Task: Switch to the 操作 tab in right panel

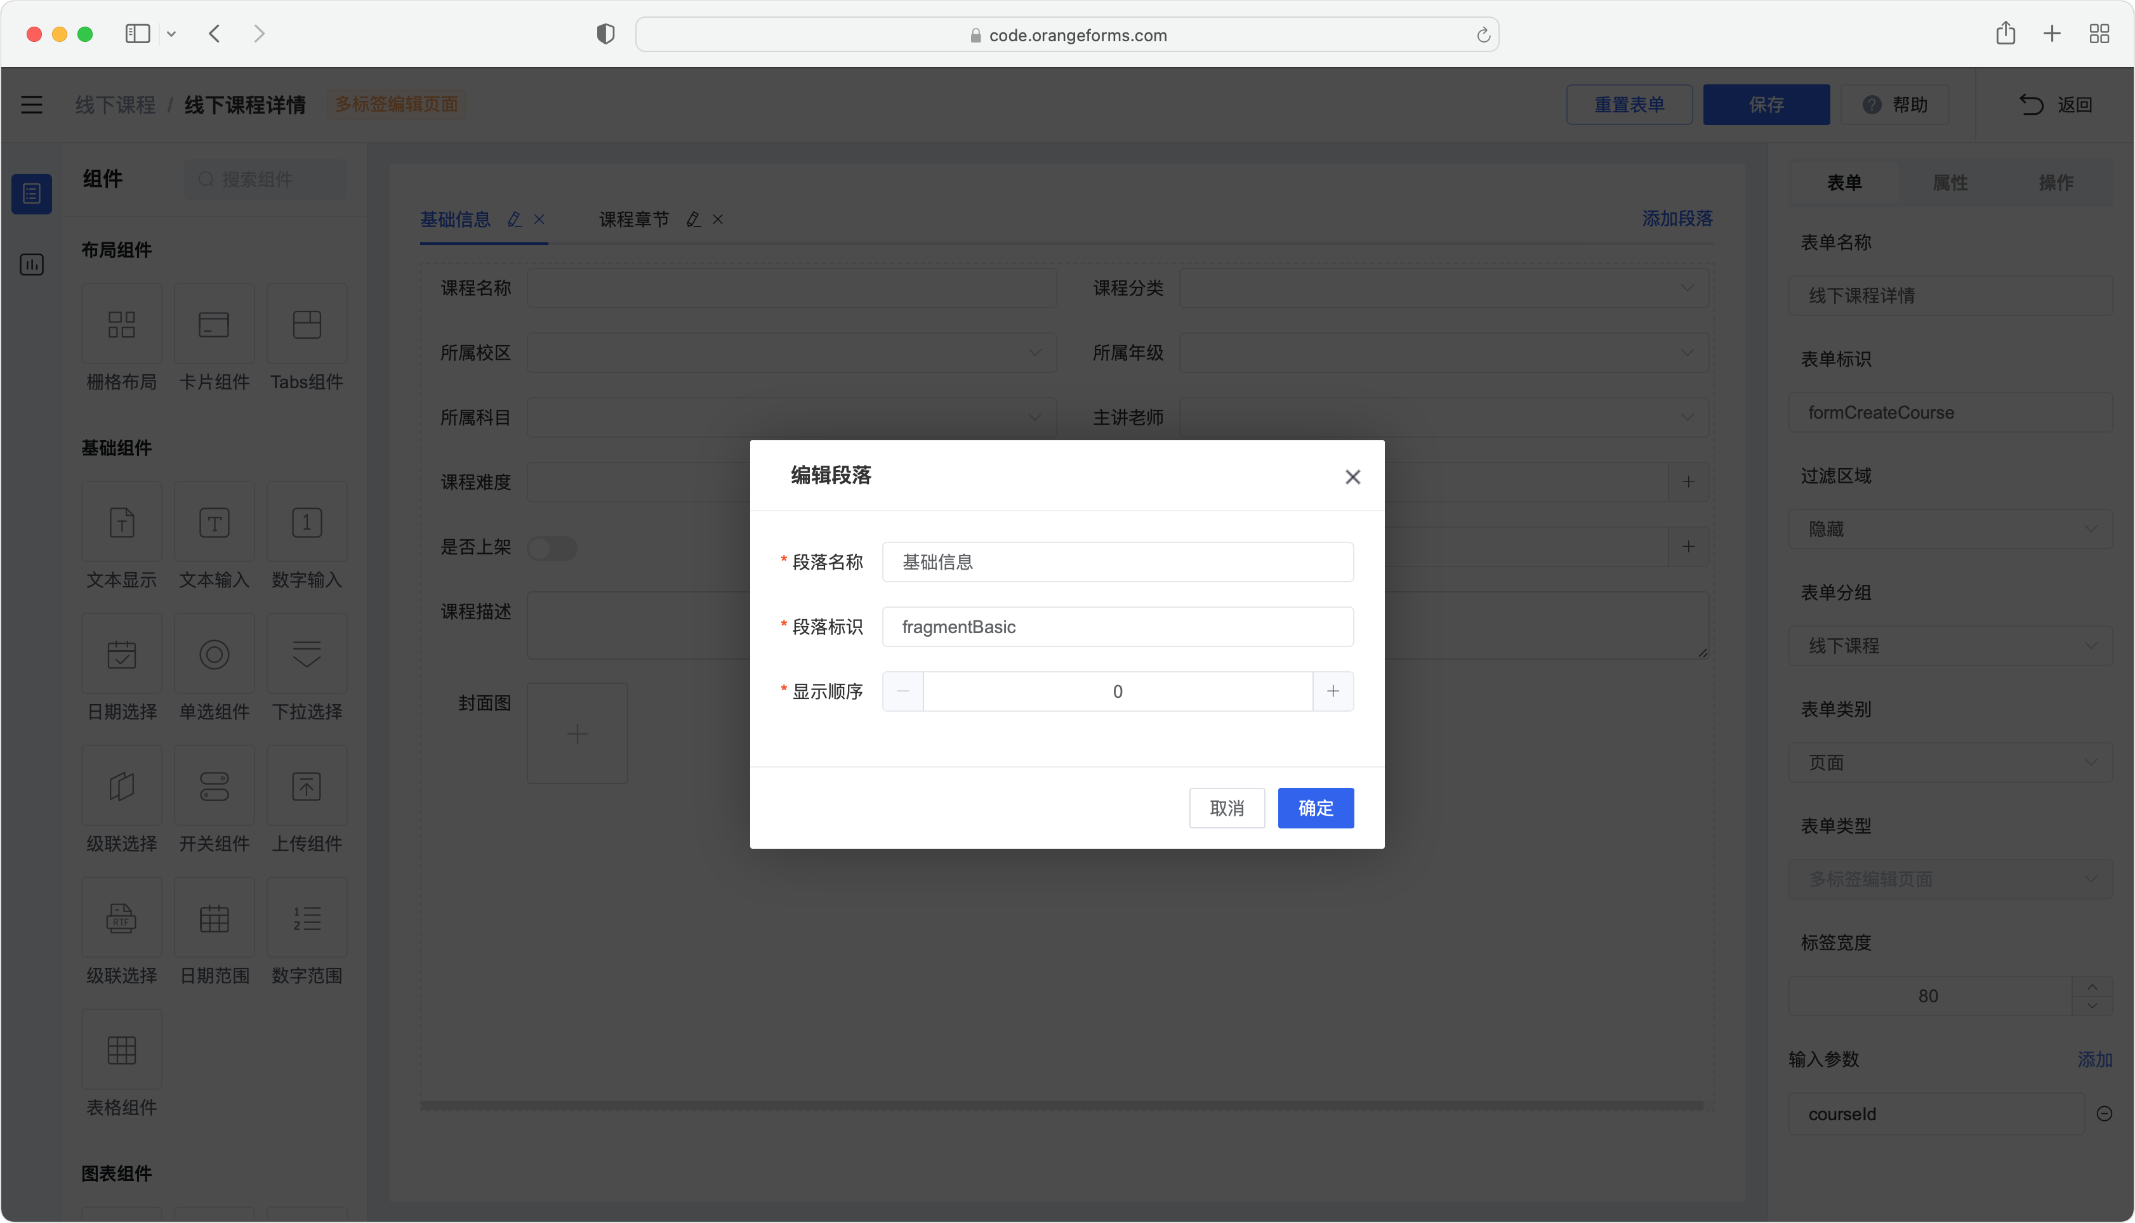Action: pyautogui.click(x=2055, y=183)
